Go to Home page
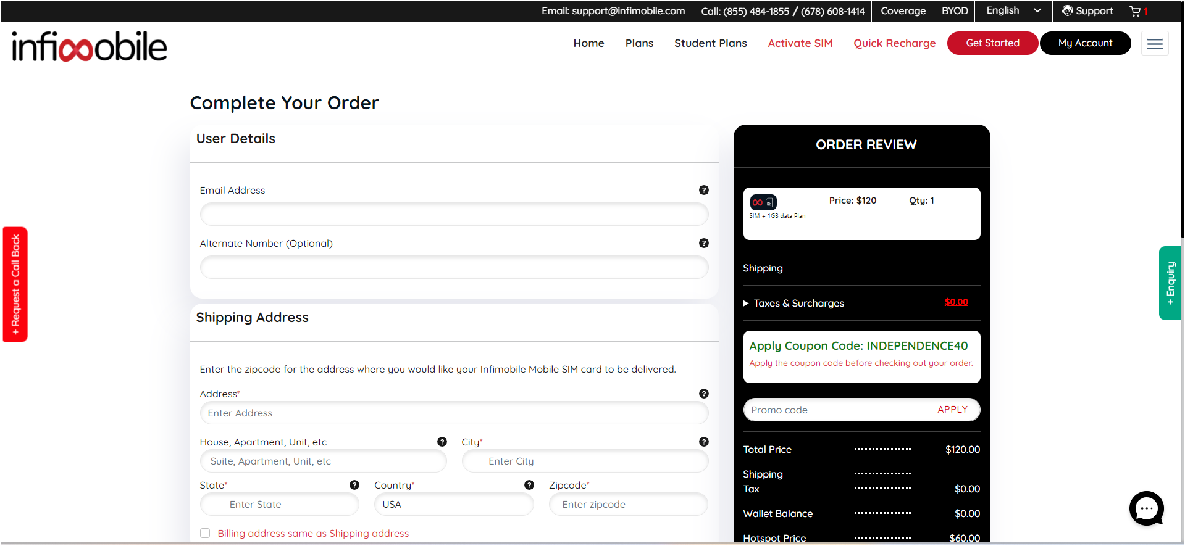 588,43
